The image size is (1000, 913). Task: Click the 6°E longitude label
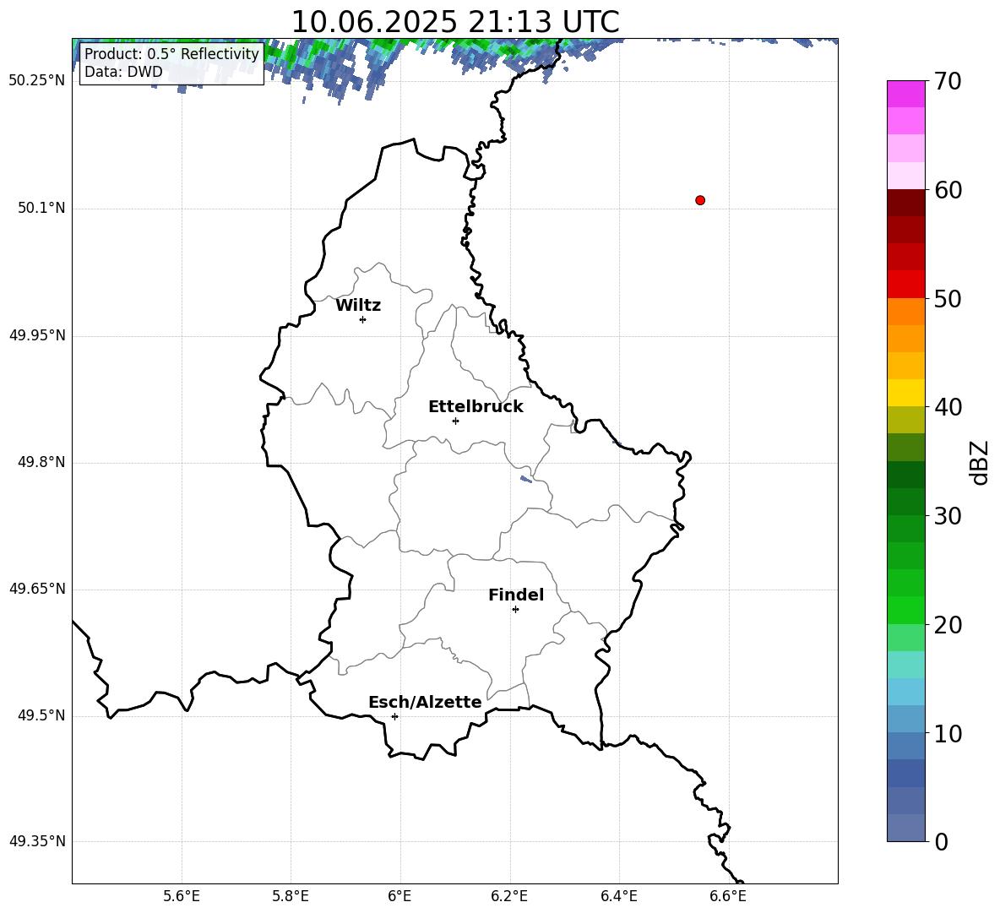pos(399,896)
